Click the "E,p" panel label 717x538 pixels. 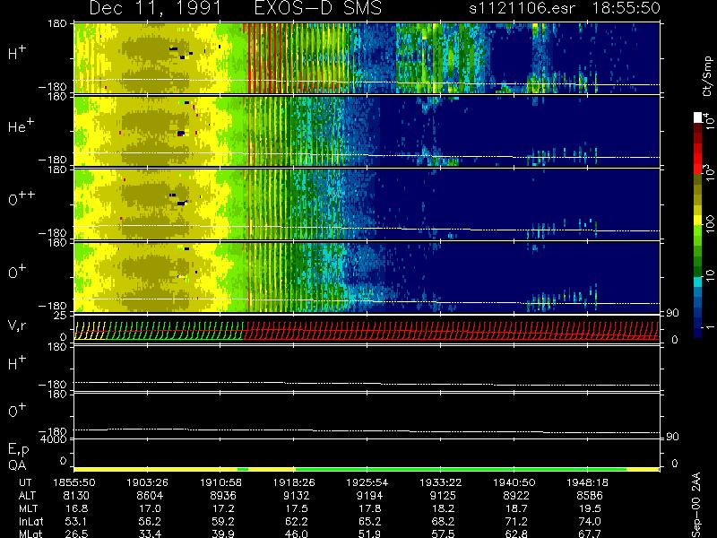[18, 450]
